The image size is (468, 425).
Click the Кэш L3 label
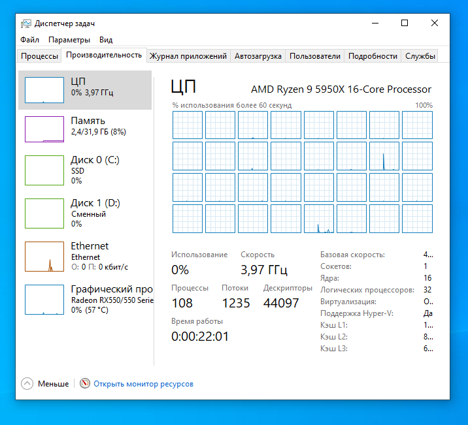[x=334, y=349]
